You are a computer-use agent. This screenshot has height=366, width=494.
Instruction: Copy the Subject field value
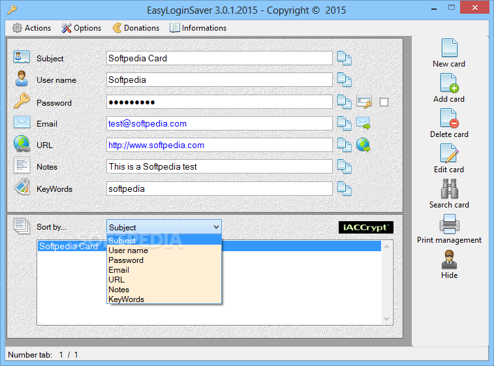(x=345, y=58)
